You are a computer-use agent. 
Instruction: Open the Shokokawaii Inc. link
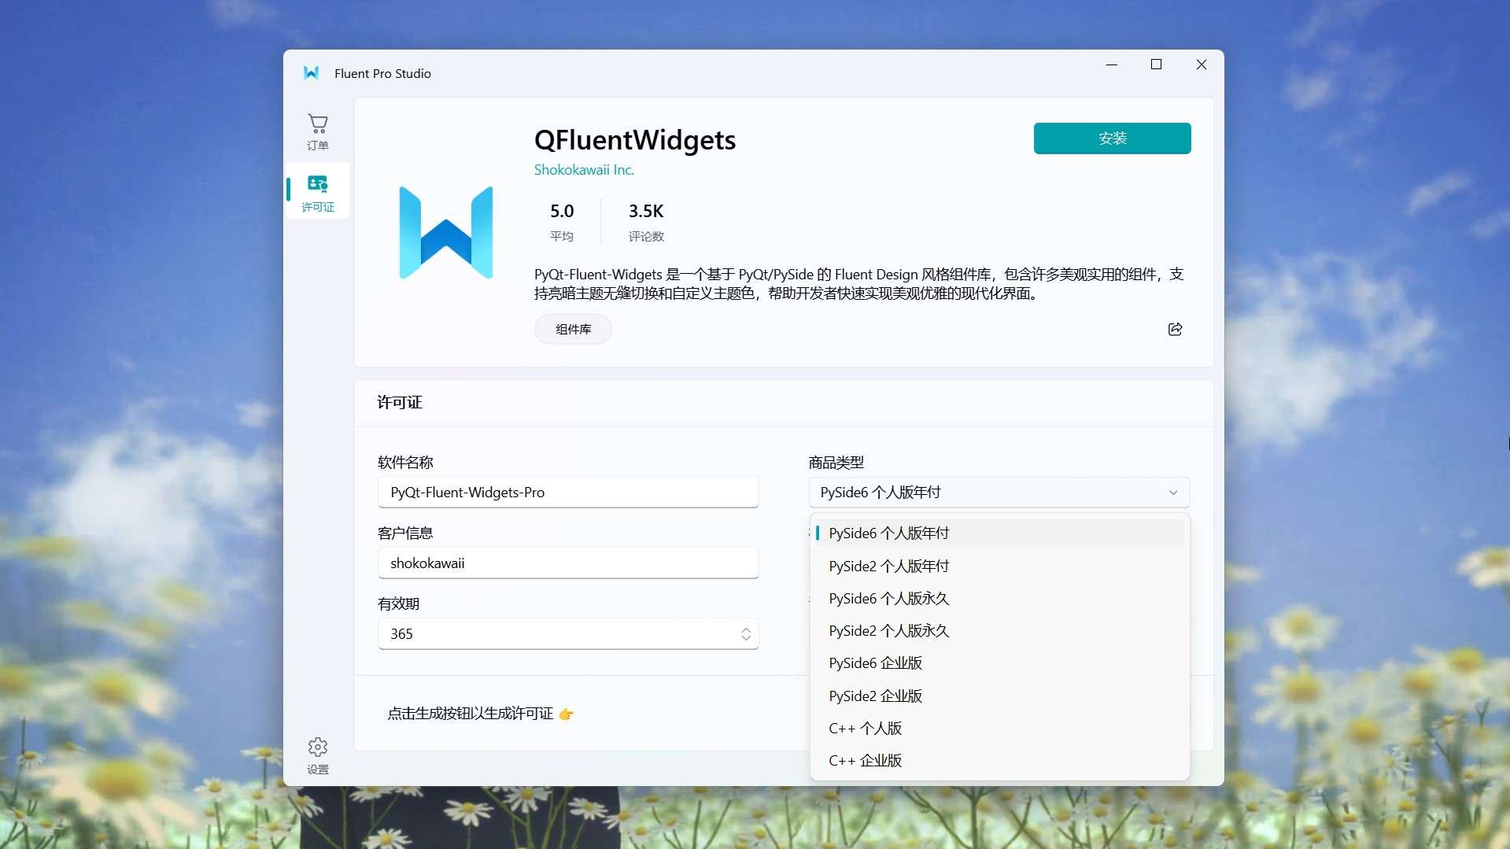point(584,170)
